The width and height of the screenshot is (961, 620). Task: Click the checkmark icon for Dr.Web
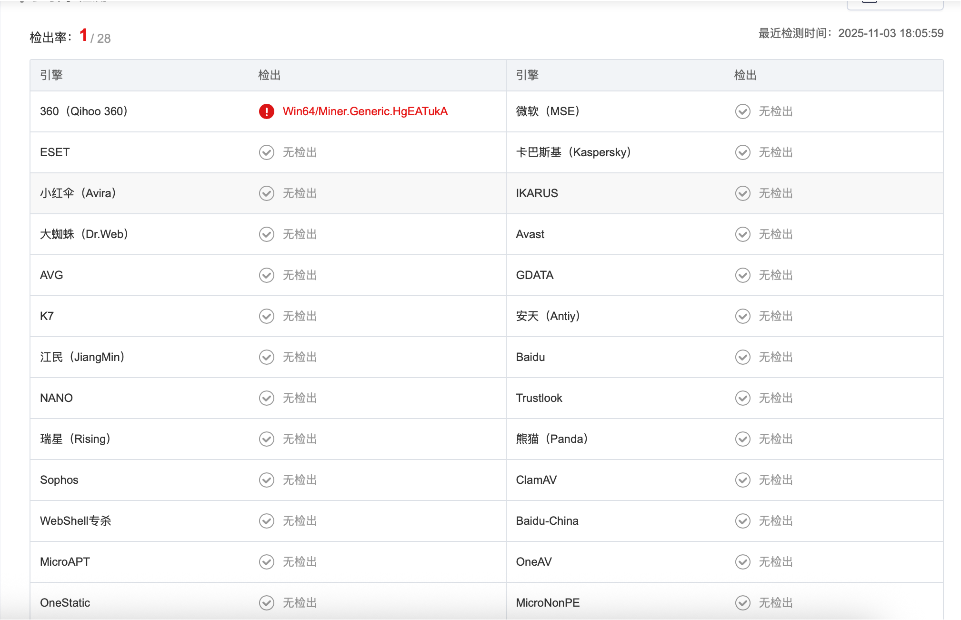[266, 234]
